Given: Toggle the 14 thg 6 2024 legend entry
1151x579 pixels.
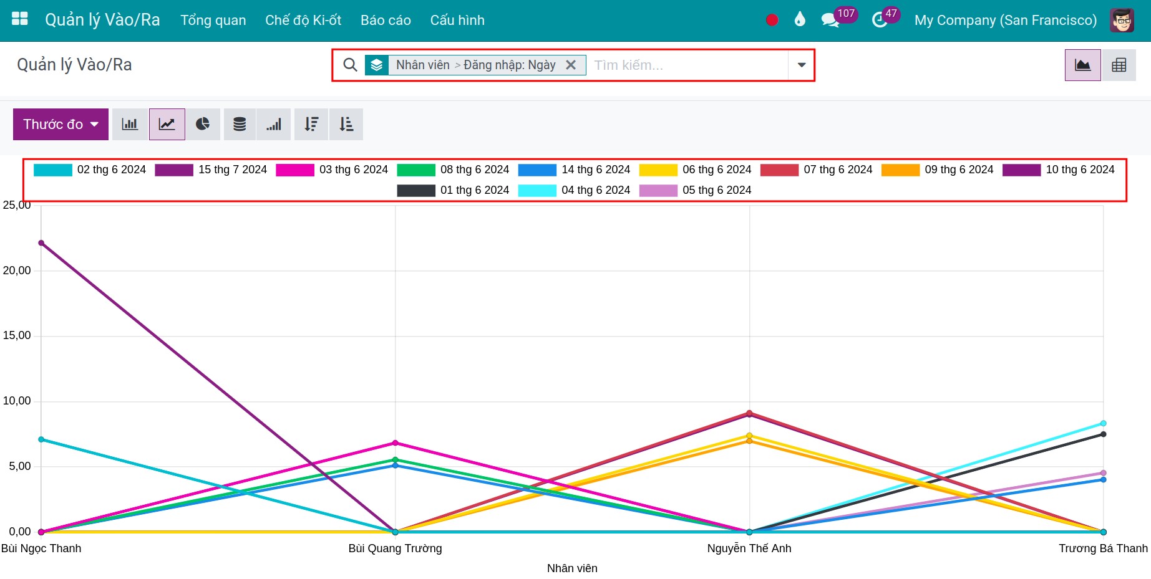Looking at the screenshot, I should pos(574,170).
